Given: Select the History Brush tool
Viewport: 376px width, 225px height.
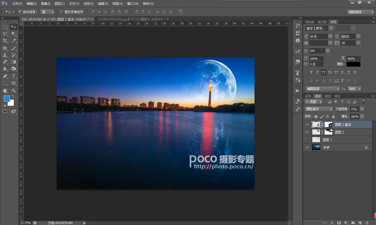Looking at the screenshot, I should [14, 55].
